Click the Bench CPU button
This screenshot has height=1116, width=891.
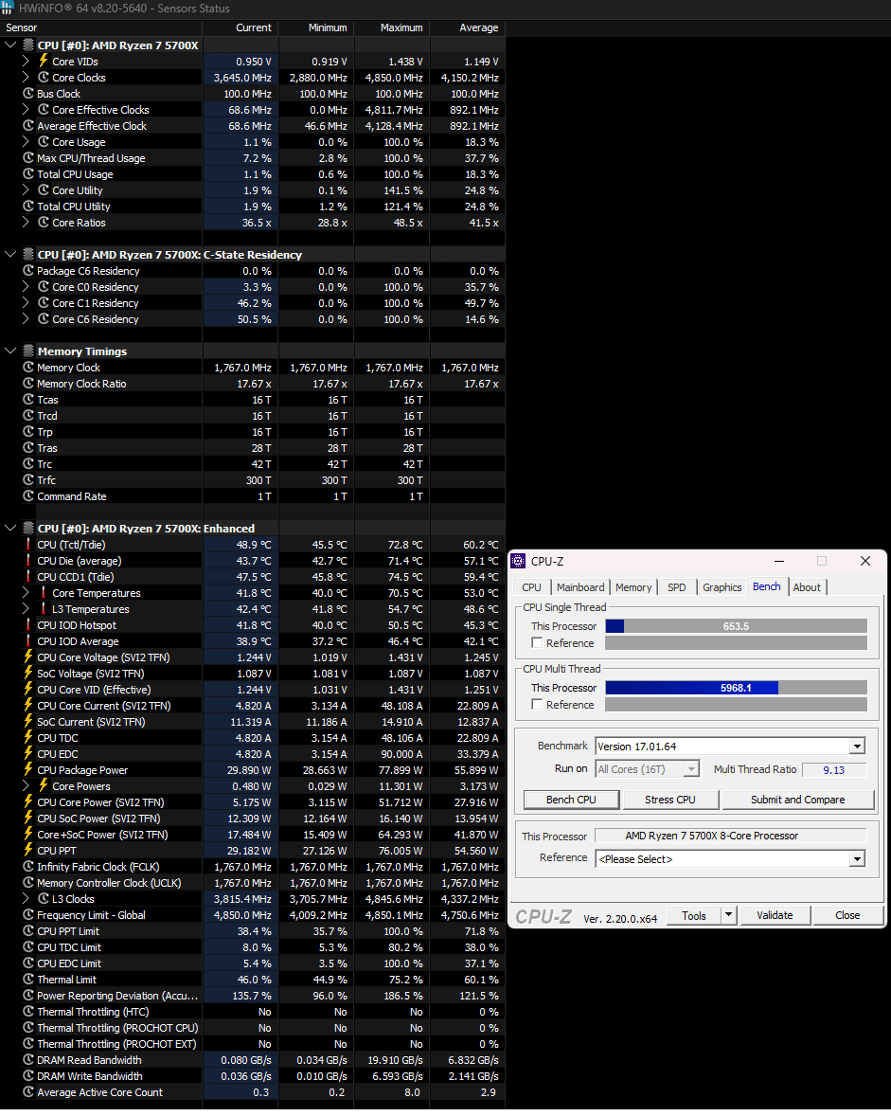tap(571, 800)
